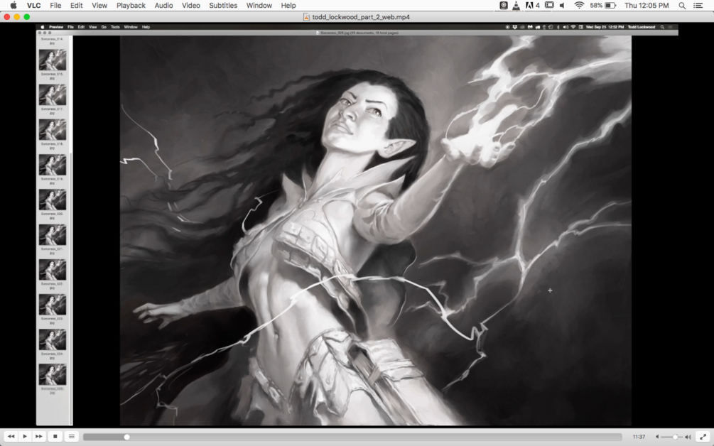The width and height of the screenshot is (714, 446).
Task: Click the Preview sidebar vertical scrollbar
Action: (x=70, y=288)
